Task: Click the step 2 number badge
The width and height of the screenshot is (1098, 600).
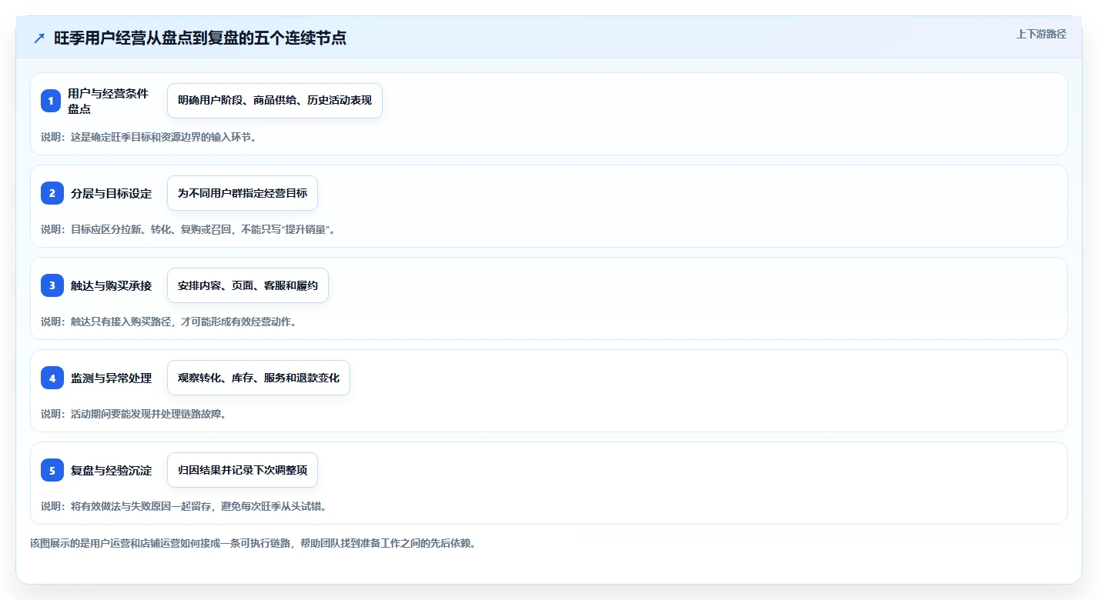Action: [x=52, y=193]
